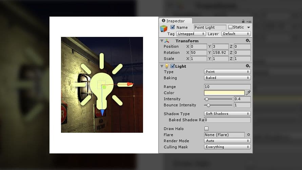Toggle the GameObject active checkbox
Image resolution: width=302 pixels, height=170 pixels.
tap(173, 27)
